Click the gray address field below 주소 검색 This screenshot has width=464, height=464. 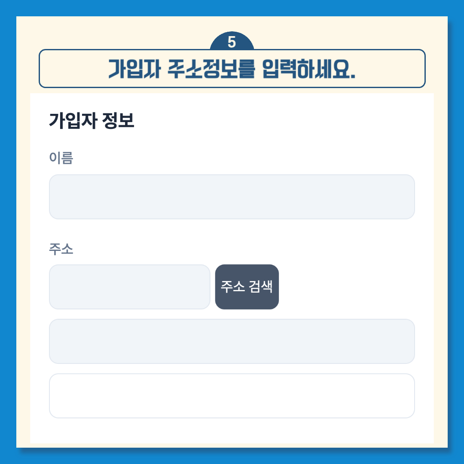(x=232, y=341)
